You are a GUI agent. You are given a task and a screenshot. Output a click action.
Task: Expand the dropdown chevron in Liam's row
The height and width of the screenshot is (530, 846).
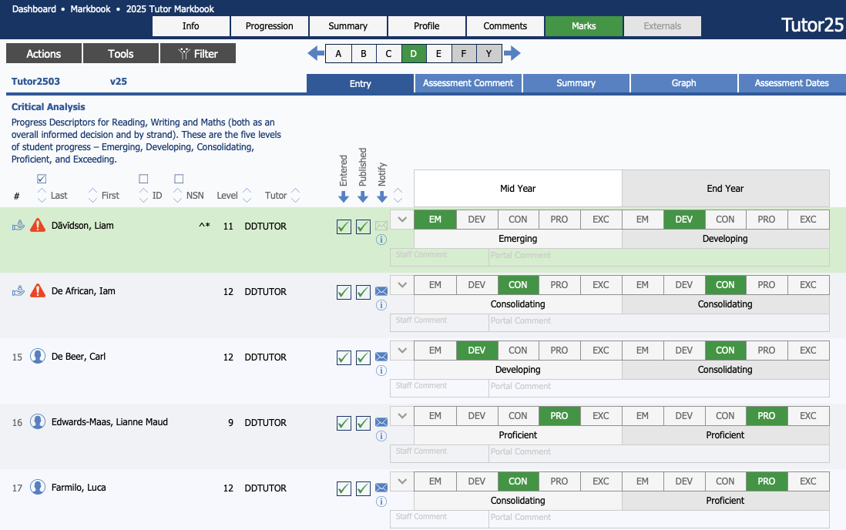pyautogui.click(x=401, y=220)
